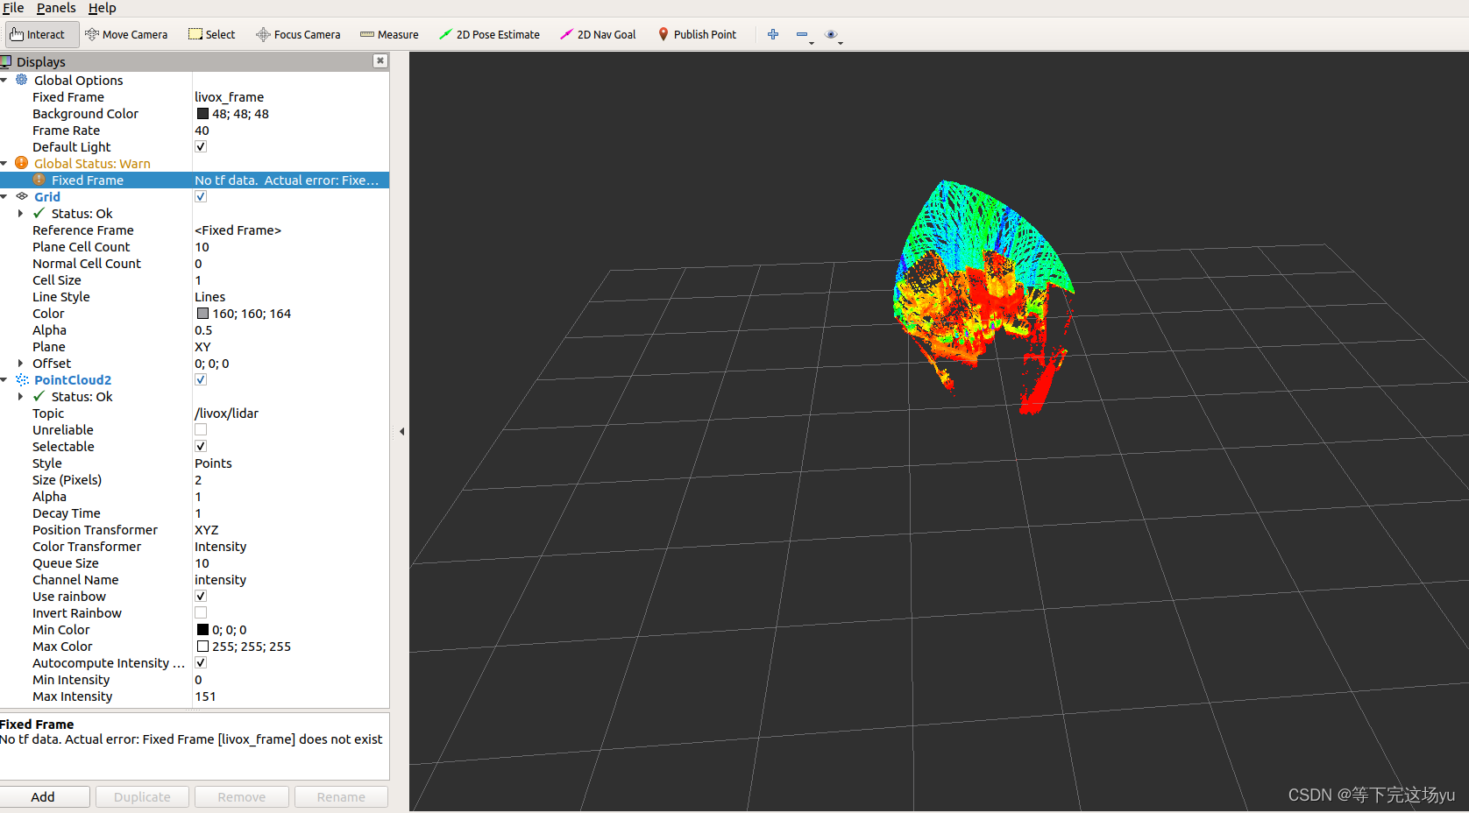Screen dimensions: 1469x813
Task: Enable the Invert Rainbow checkbox
Action: (x=201, y=612)
